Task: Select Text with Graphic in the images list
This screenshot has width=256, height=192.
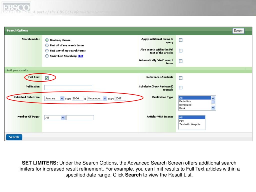Action: 192,124
